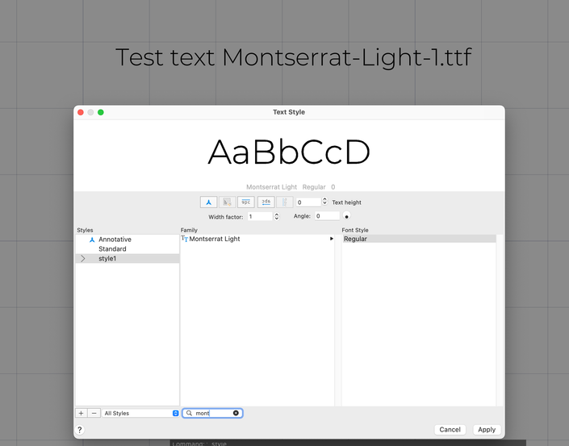
Task: Adjust the Text height stepper
Action: tap(324, 202)
